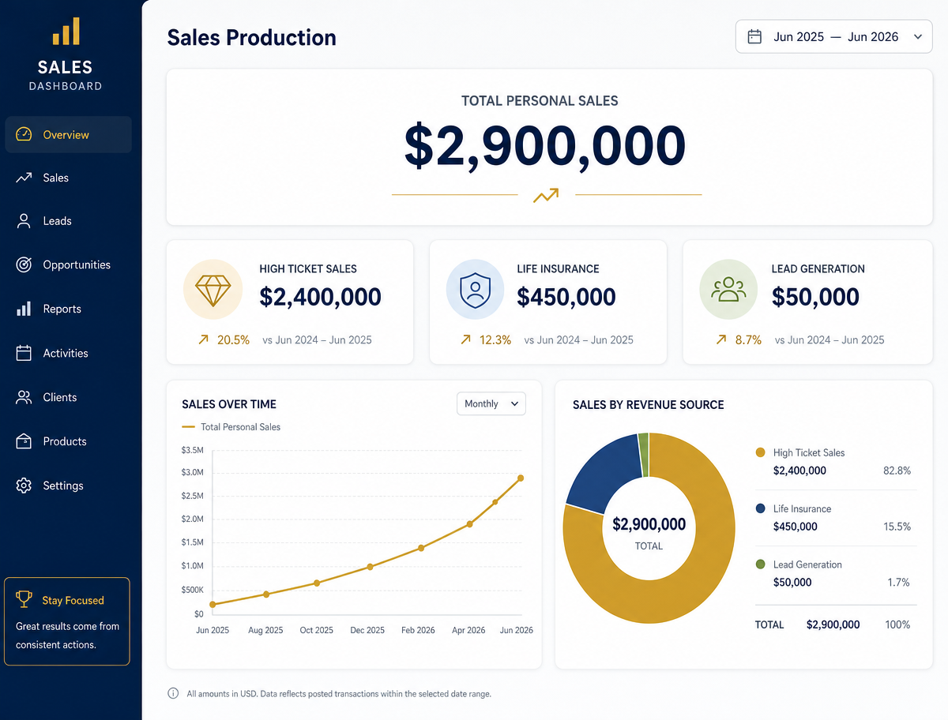The width and height of the screenshot is (948, 720).
Task: Click the calendar icon in date range picker
Action: tap(754, 36)
